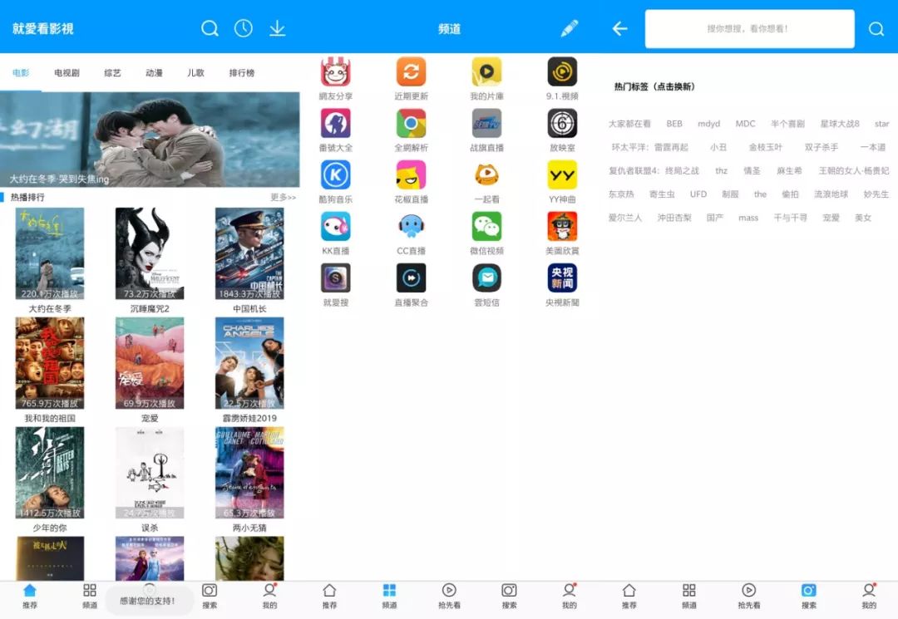Screen dimensions: 898x619
Task: Tap 抢先看 in channel screen bottom bar
Action: coord(449,596)
